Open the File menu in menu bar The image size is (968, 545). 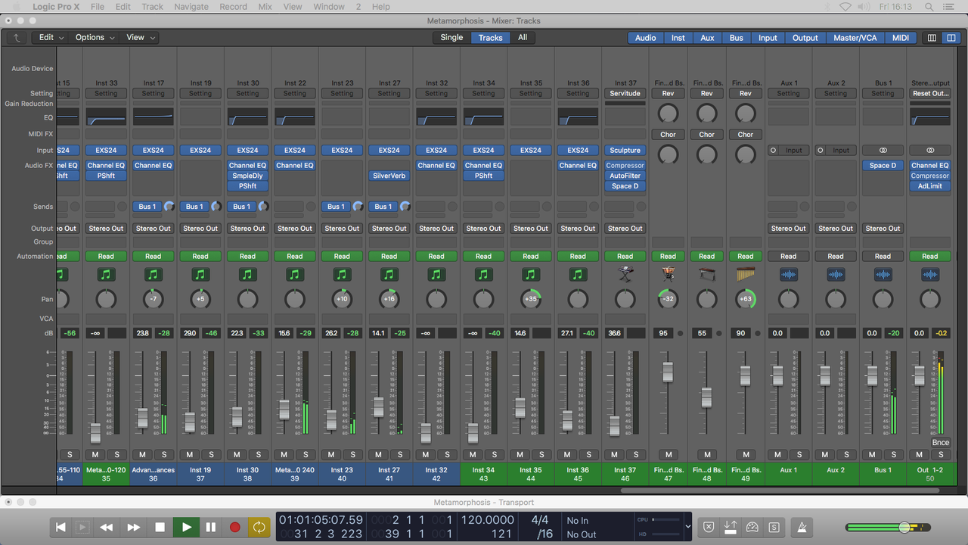(98, 7)
